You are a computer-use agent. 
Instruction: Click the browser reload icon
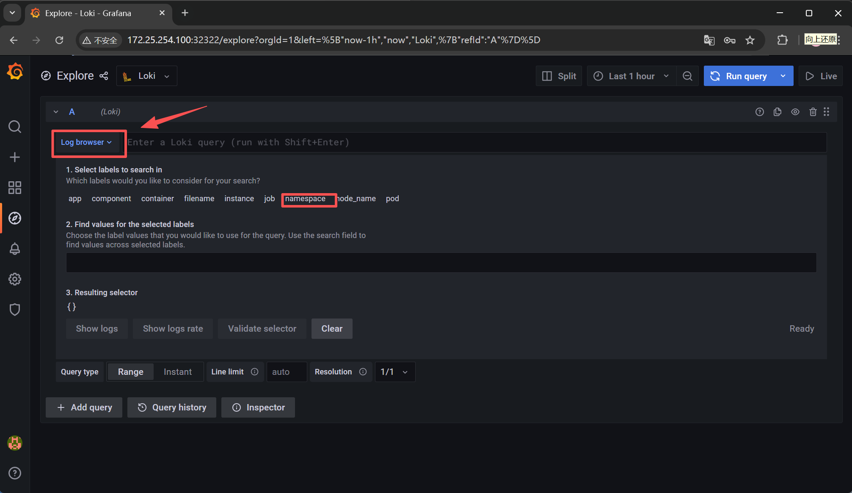click(59, 40)
